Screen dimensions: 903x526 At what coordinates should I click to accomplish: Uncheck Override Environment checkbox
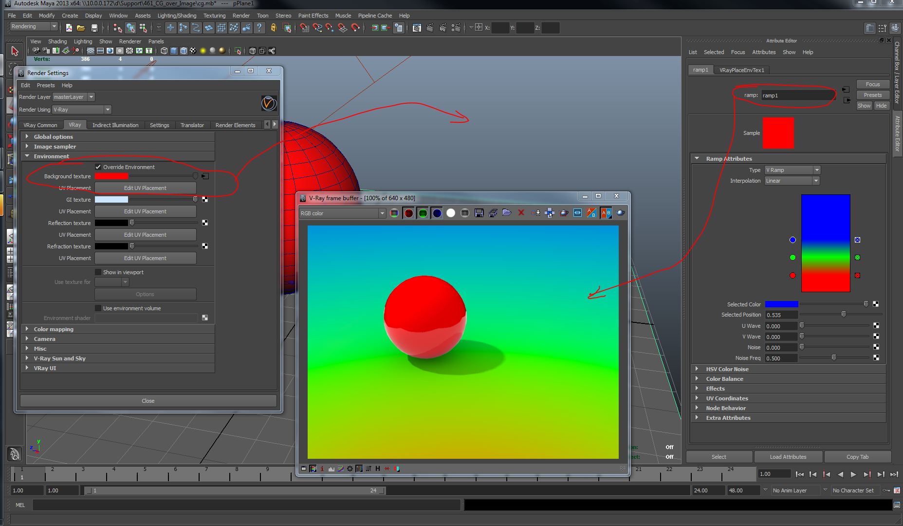click(98, 167)
